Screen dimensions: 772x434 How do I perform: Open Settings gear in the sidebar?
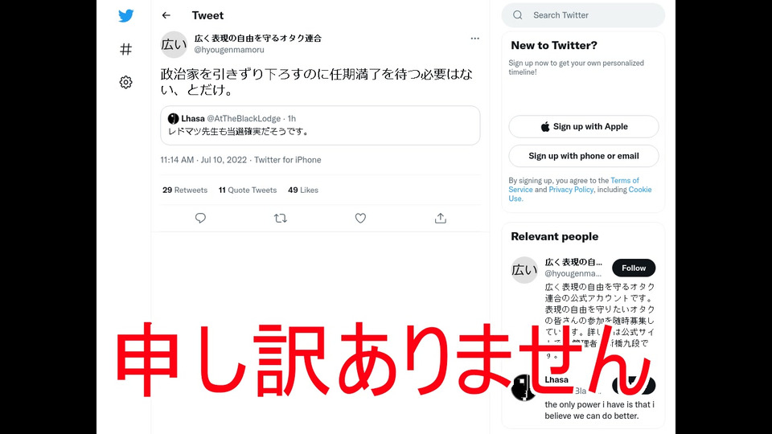coord(126,82)
